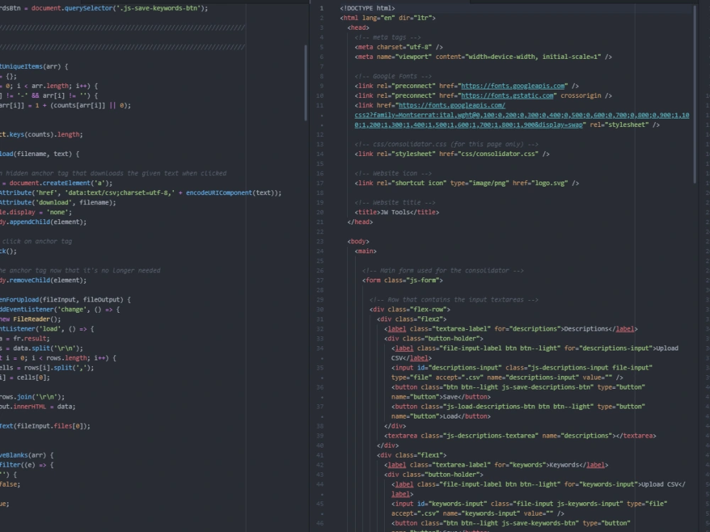
Task: Click the js-load-descriptions-btn button line
Action: pos(518,411)
